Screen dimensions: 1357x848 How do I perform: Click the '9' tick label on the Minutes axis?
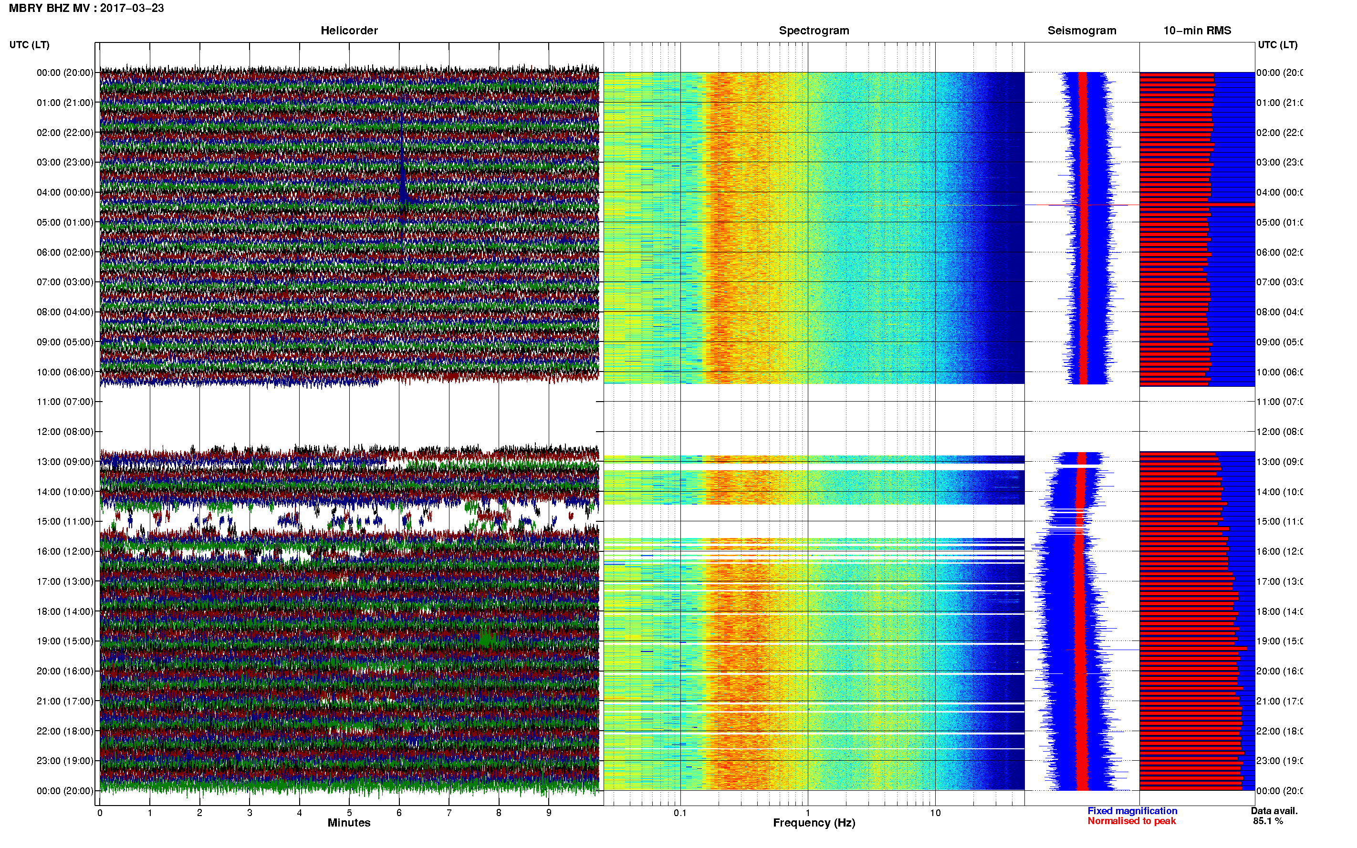(549, 813)
